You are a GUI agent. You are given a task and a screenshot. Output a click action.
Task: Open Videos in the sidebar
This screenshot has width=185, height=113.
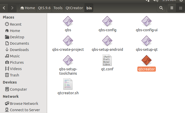[x=13, y=69]
